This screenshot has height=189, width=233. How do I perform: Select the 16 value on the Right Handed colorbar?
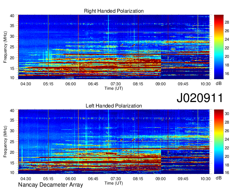click(227, 74)
